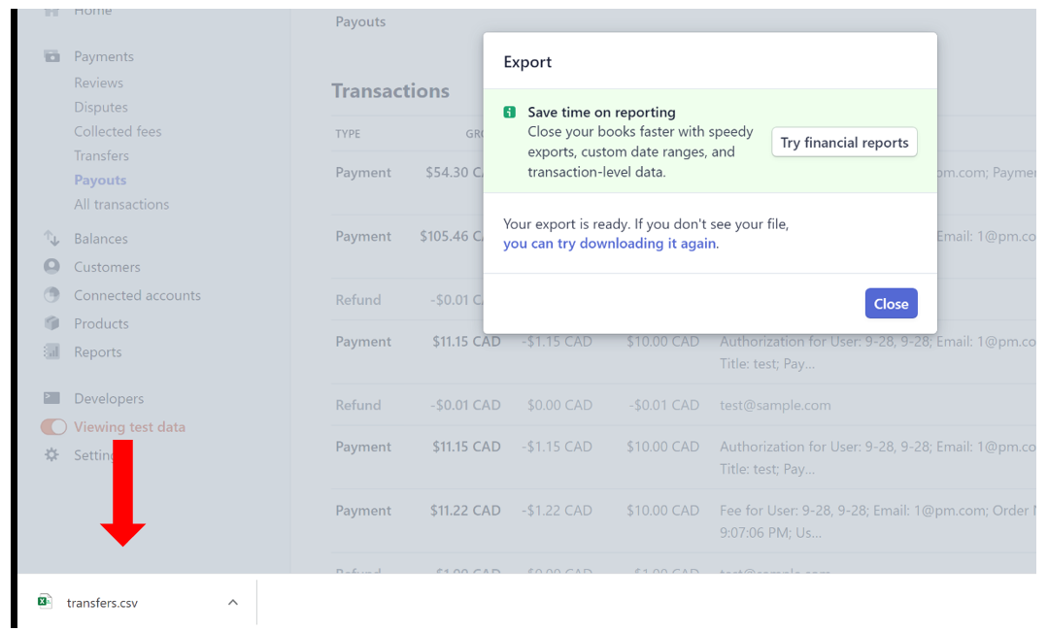The image size is (1048, 632).
Task: Open the Collected fees sidebar item
Action: point(118,131)
